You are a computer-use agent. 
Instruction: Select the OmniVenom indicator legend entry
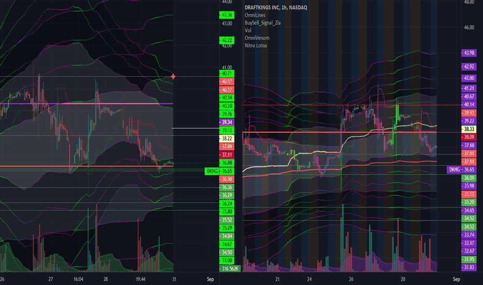click(257, 38)
